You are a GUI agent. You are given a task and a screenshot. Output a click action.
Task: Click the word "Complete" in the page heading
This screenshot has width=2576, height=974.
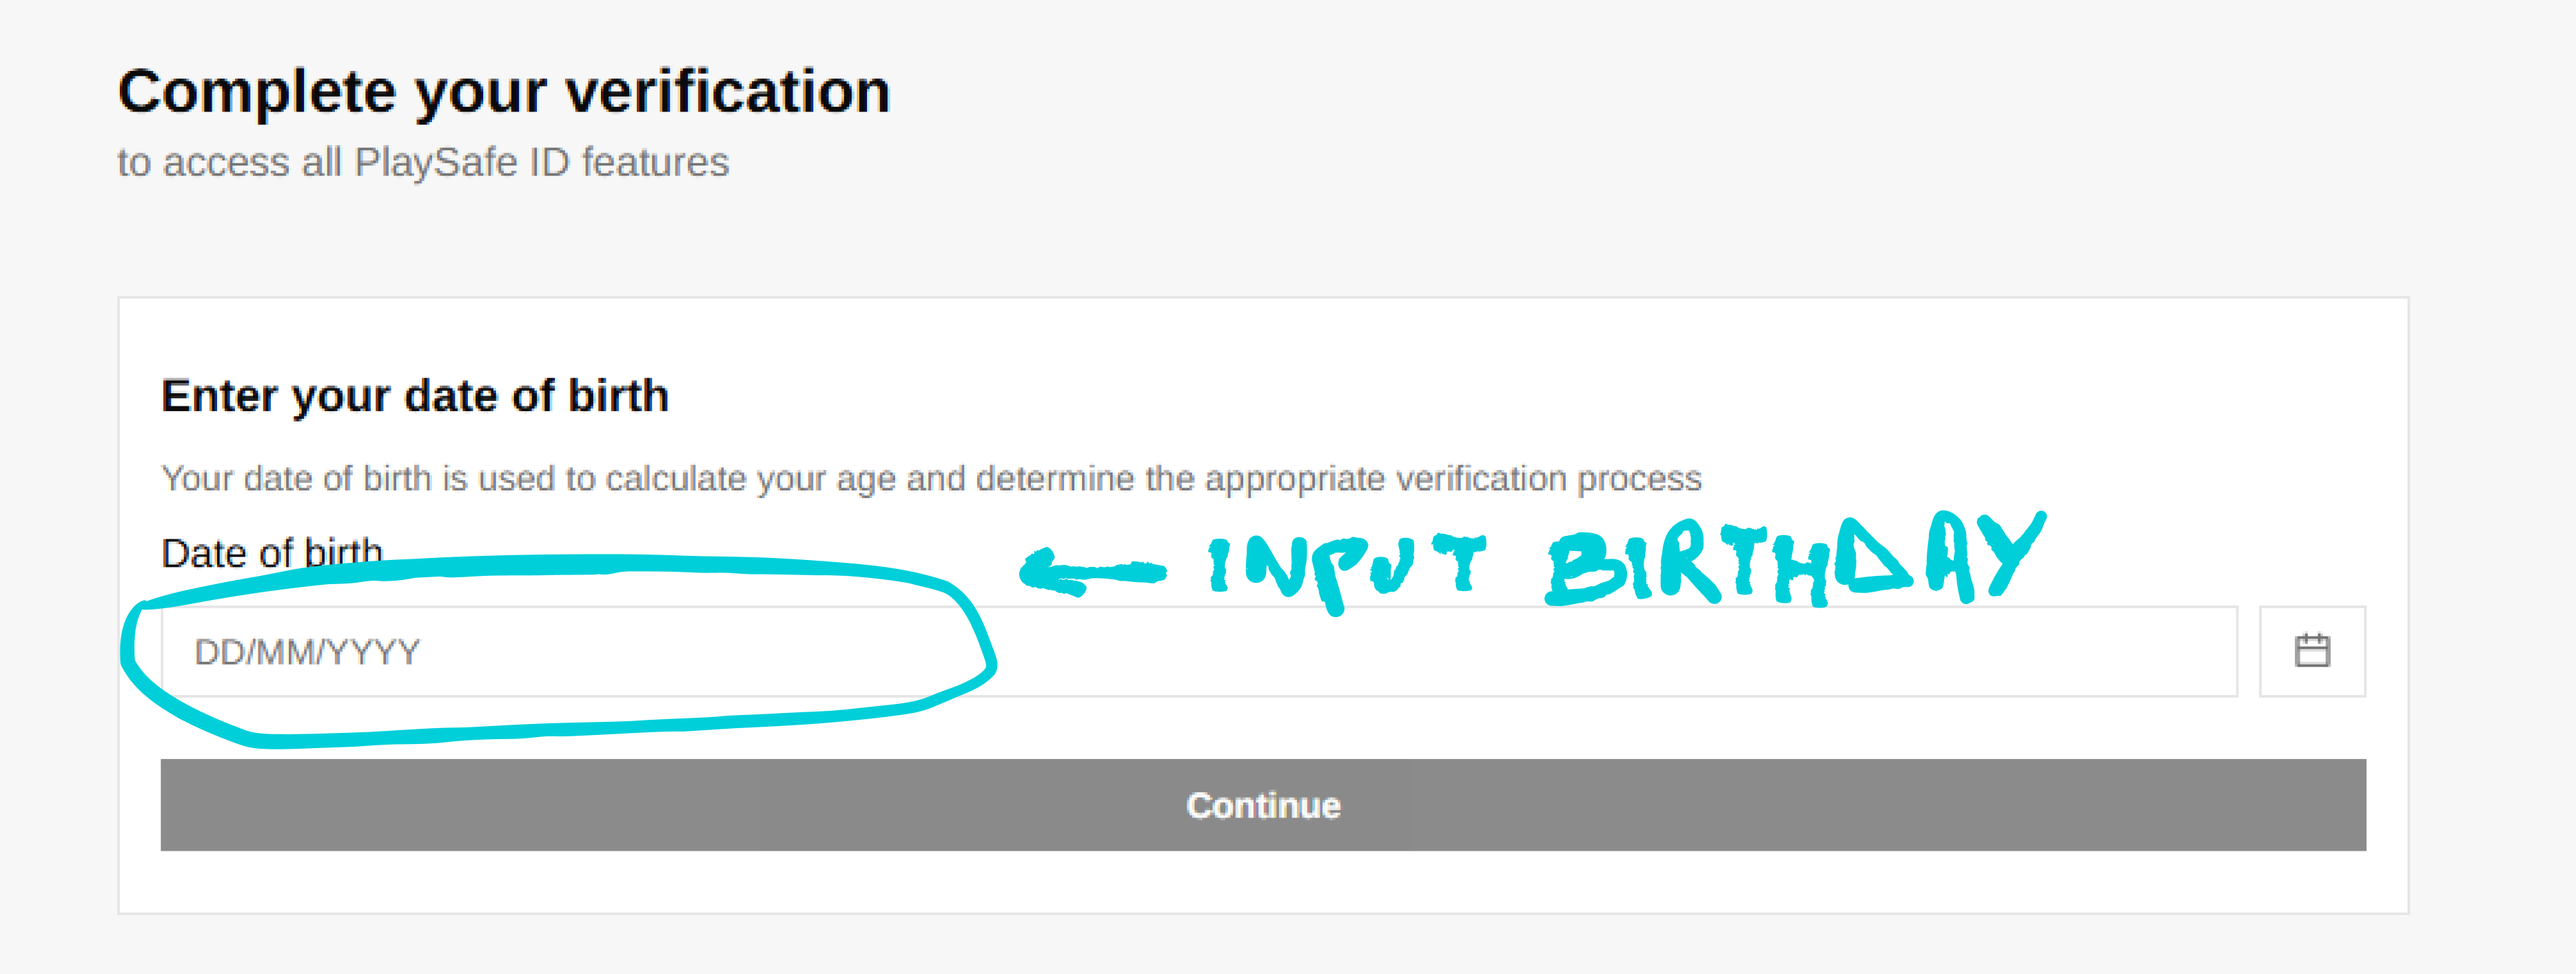point(256,91)
